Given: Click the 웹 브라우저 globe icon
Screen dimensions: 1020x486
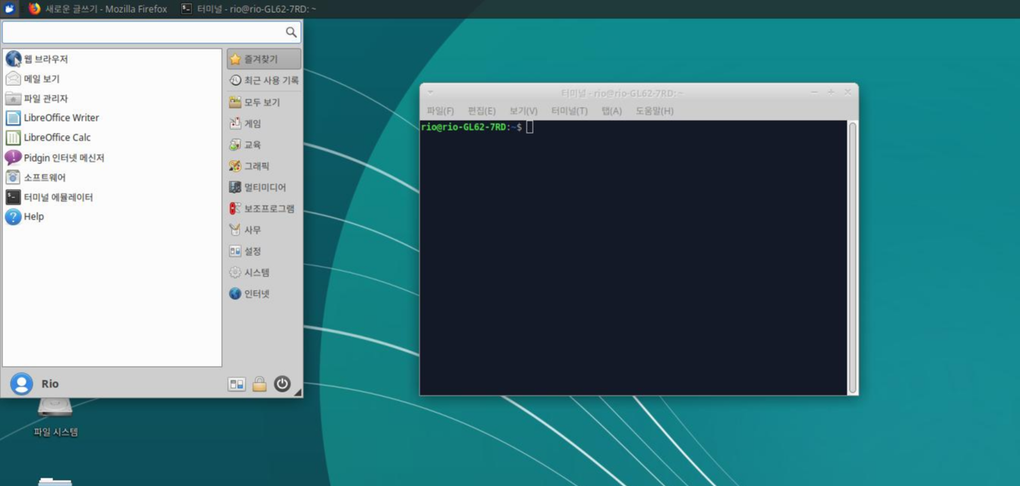Looking at the screenshot, I should [13, 59].
